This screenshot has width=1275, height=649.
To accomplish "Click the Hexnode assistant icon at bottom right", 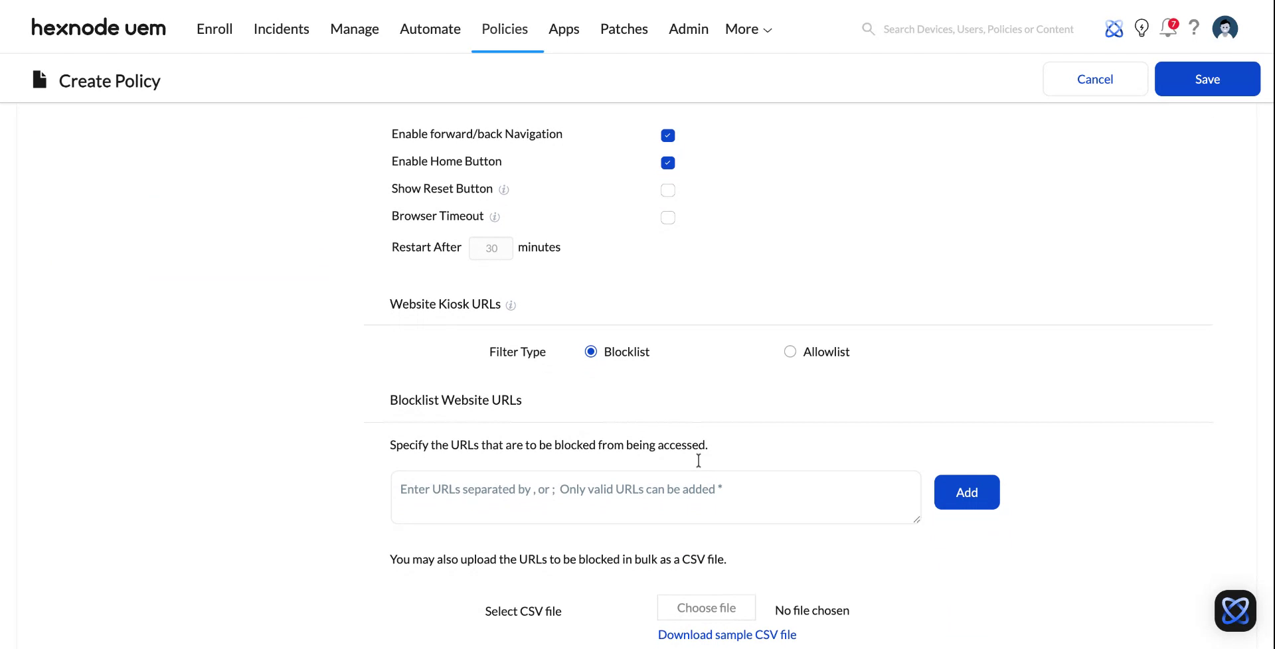I will (x=1236, y=611).
